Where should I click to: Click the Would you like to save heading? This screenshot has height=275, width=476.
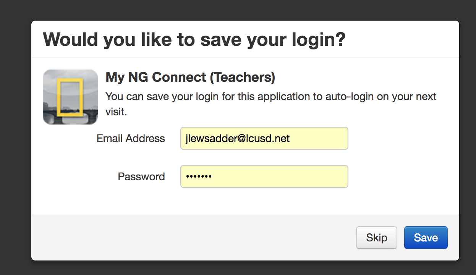click(194, 39)
